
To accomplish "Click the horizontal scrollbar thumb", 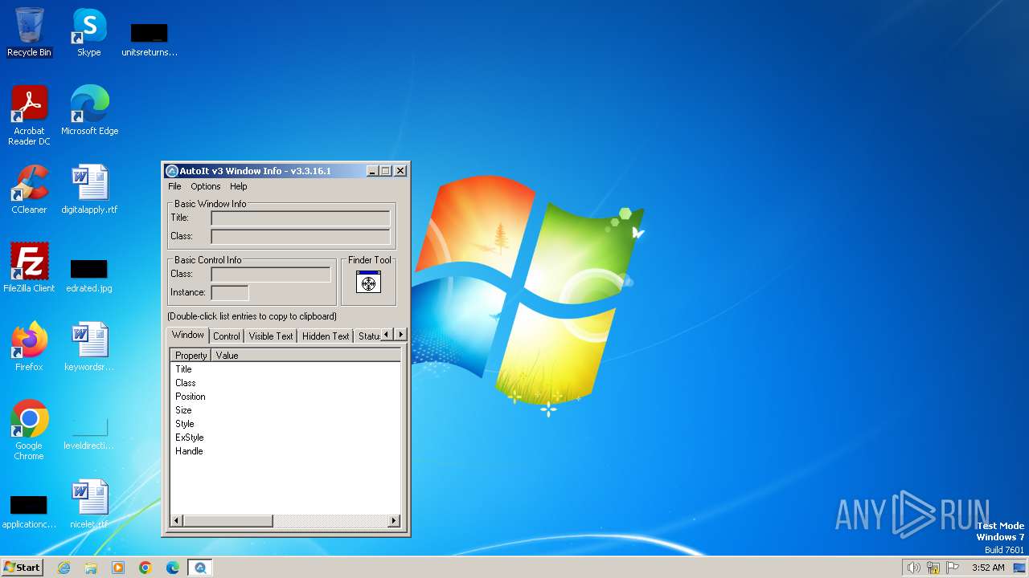I will 228,521.
